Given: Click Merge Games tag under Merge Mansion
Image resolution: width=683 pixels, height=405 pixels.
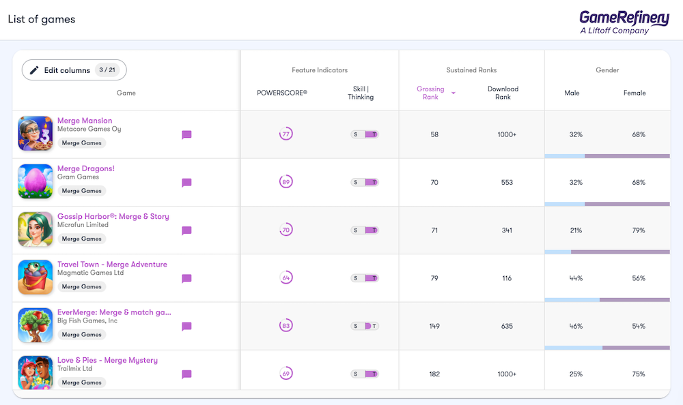Looking at the screenshot, I should [81, 142].
